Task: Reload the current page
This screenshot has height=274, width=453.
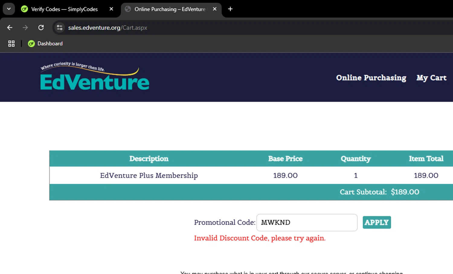Action: (x=41, y=27)
